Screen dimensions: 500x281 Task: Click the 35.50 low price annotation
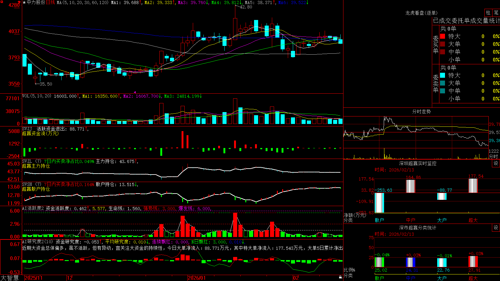[46, 84]
